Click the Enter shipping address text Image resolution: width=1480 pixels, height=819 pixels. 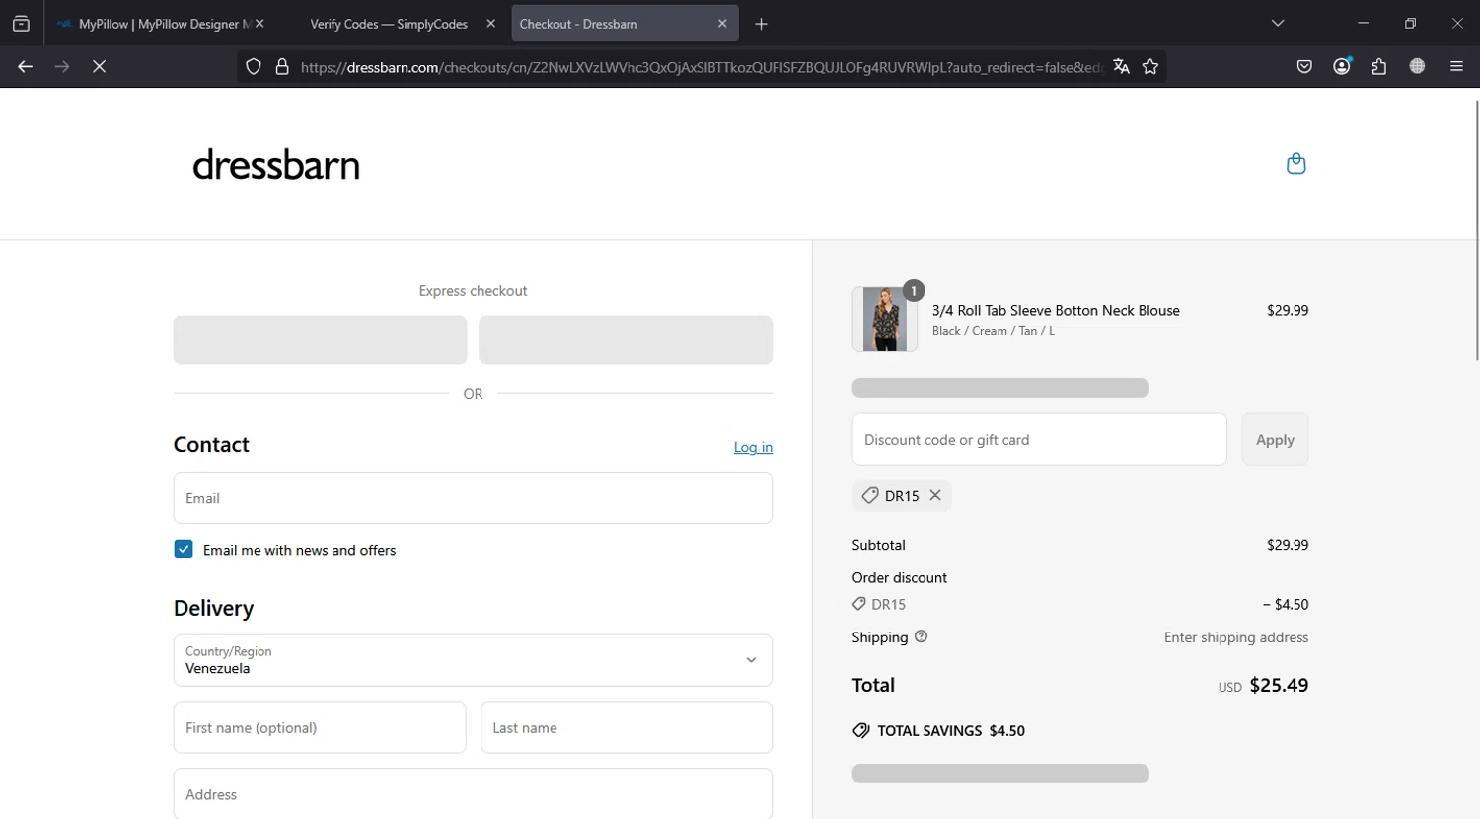1236,637
